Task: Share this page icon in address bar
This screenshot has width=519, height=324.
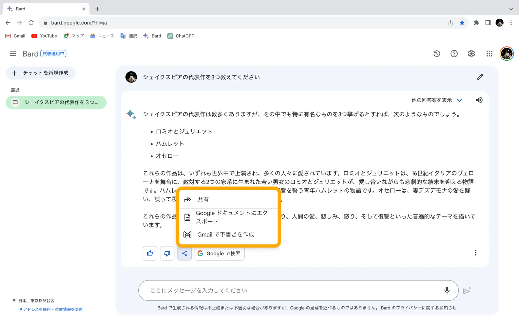Action: point(450,23)
